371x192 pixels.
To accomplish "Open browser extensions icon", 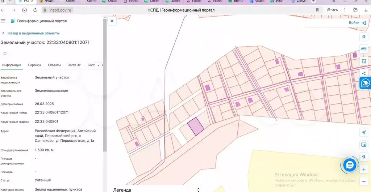I will coord(355,10).
